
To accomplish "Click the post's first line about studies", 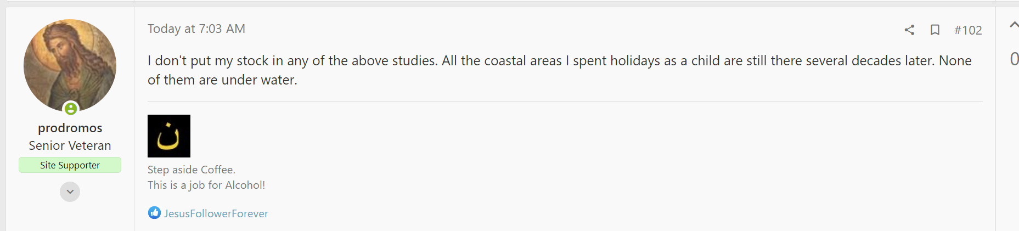I will point(559,60).
